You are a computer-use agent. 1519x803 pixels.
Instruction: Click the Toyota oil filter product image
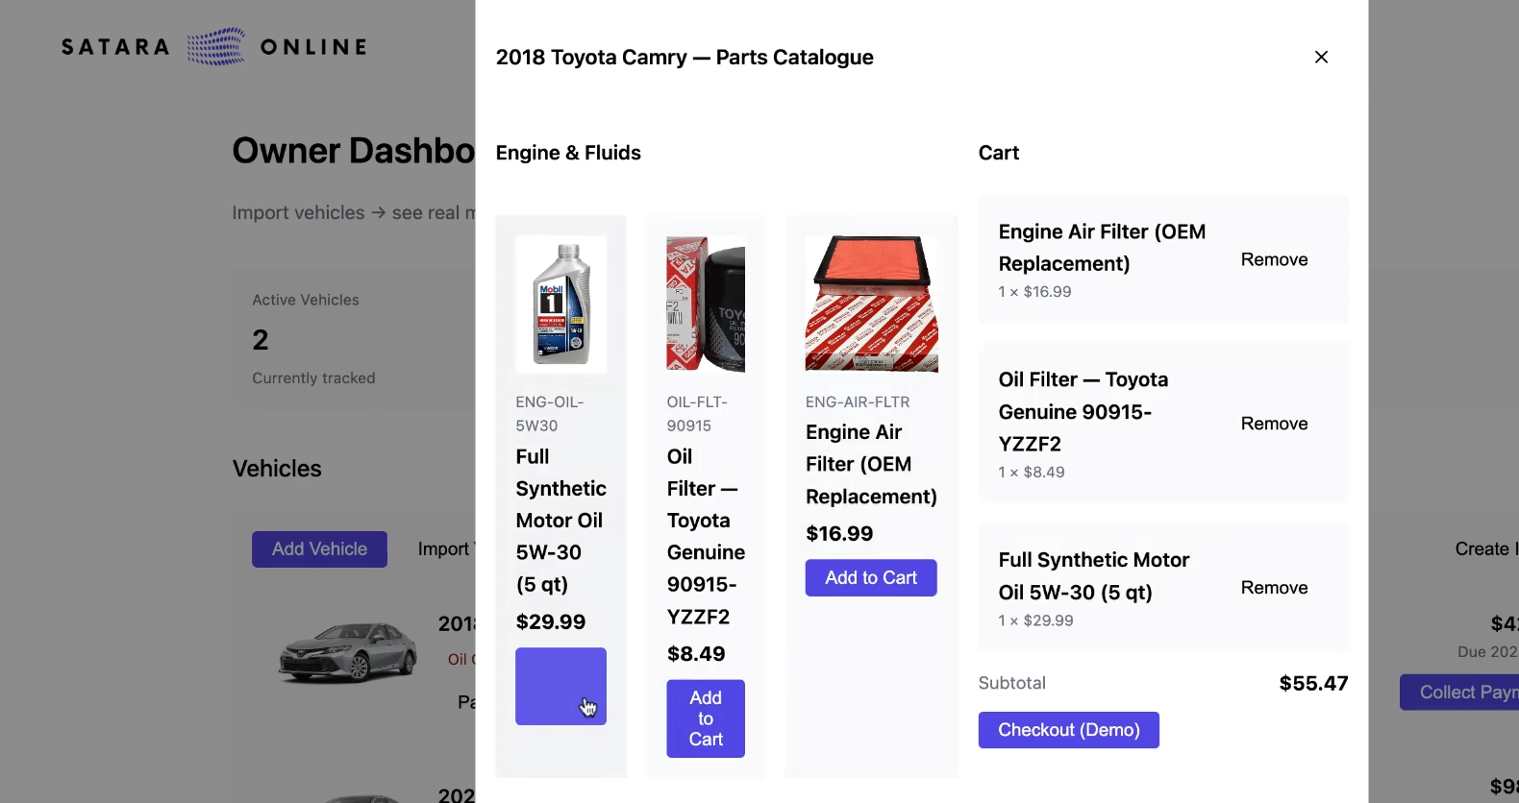click(x=706, y=304)
